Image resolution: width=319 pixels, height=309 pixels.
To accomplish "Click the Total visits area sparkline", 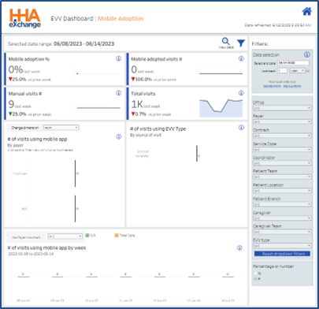I will 221,108.
